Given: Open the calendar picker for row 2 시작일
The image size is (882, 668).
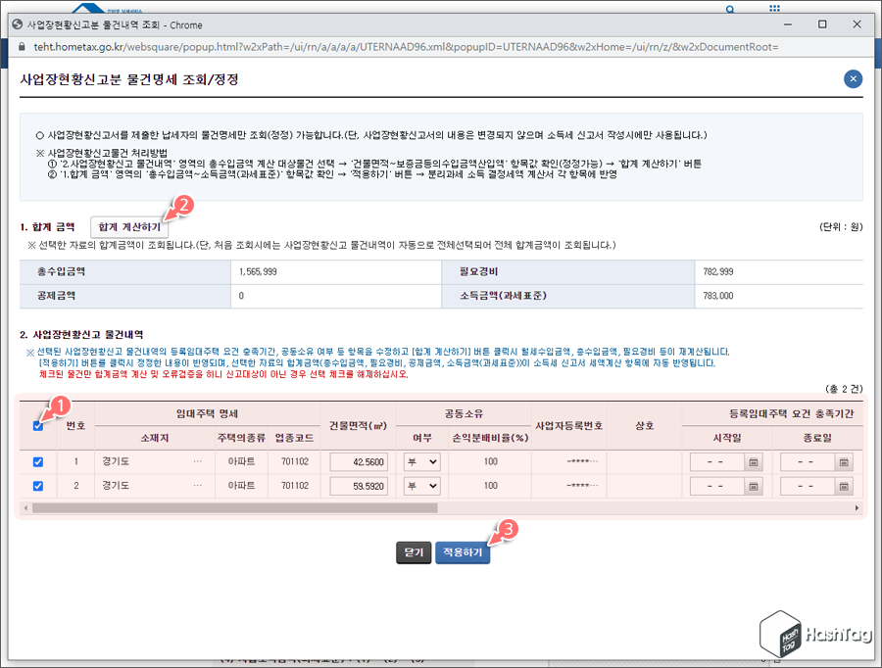Looking at the screenshot, I should tap(754, 487).
